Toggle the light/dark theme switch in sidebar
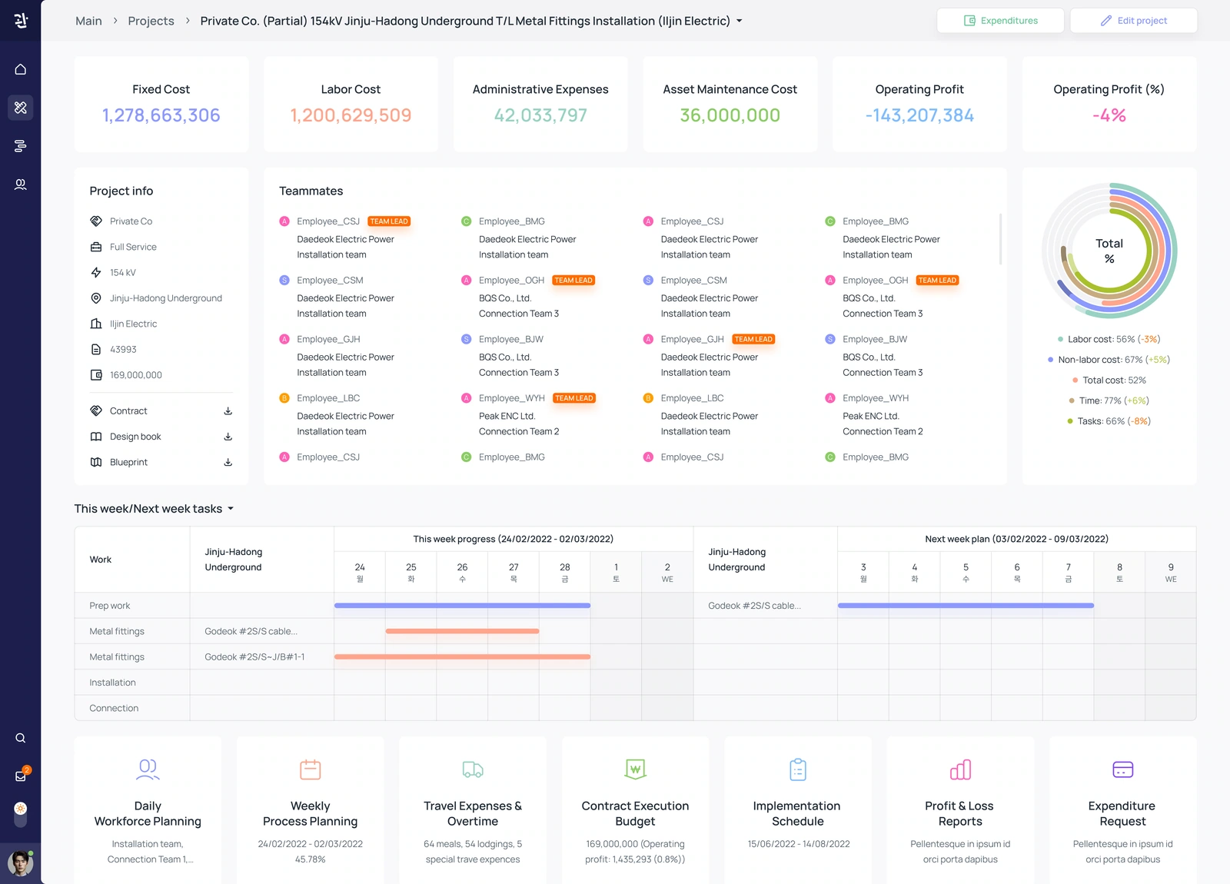Viewport: 1230px width, 884px height. [21, 814]
